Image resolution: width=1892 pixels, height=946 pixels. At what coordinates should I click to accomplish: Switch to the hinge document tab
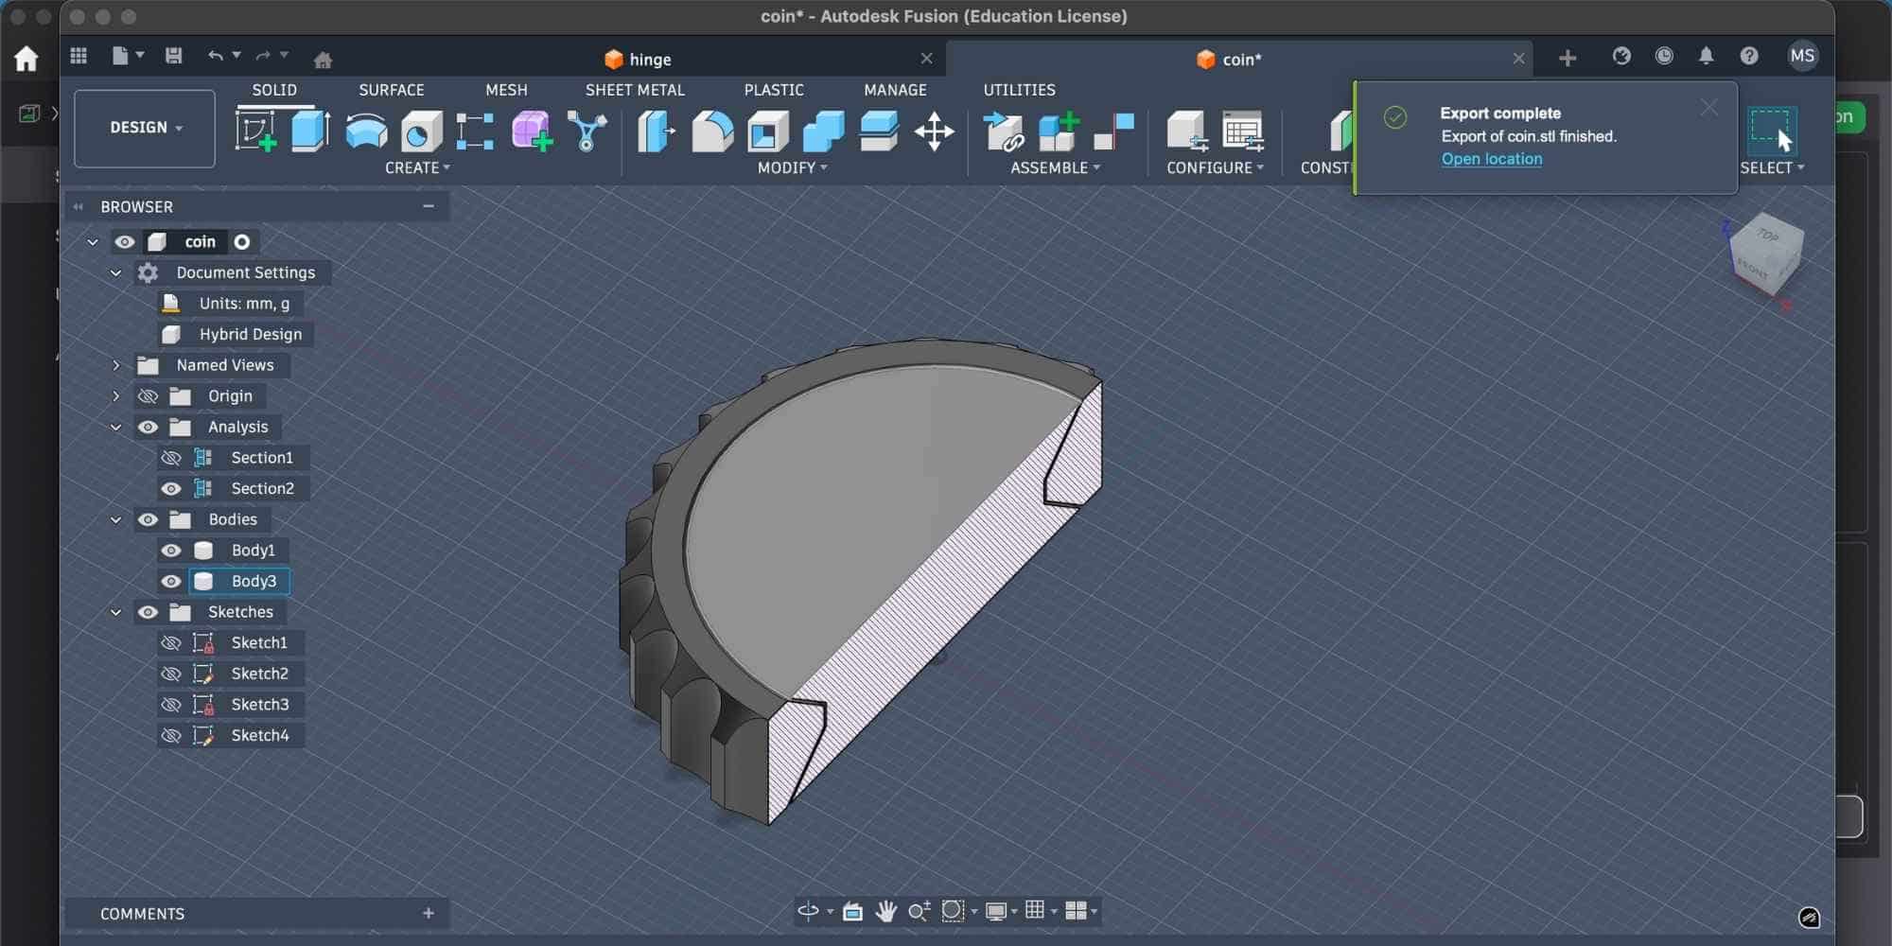[650, 59]
